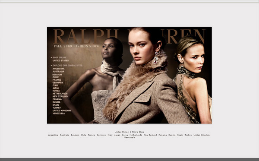Click the Japan footer link

(x=117, y=135)
